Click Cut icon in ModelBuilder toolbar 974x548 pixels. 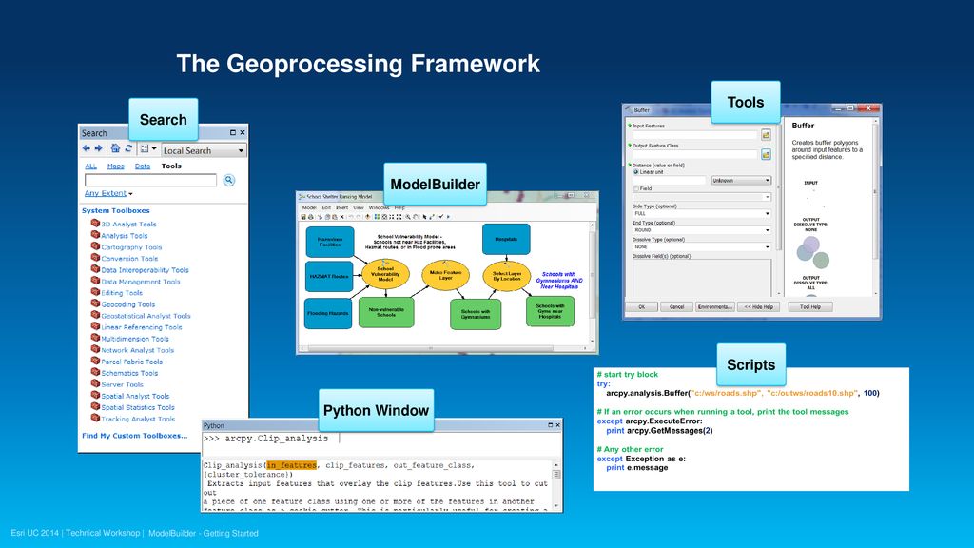click(320, 217)
